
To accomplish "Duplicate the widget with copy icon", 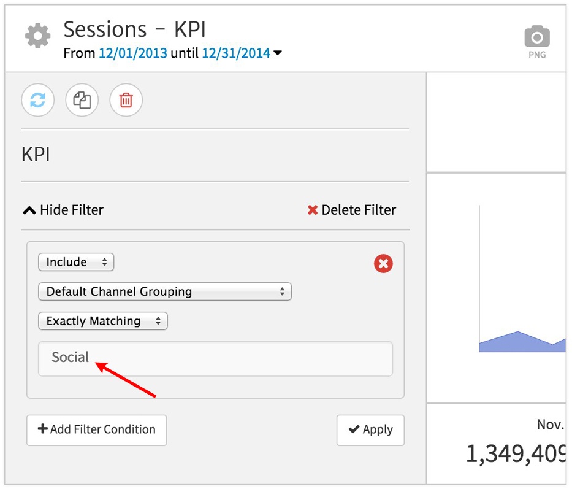I will (x=82, y=100).
